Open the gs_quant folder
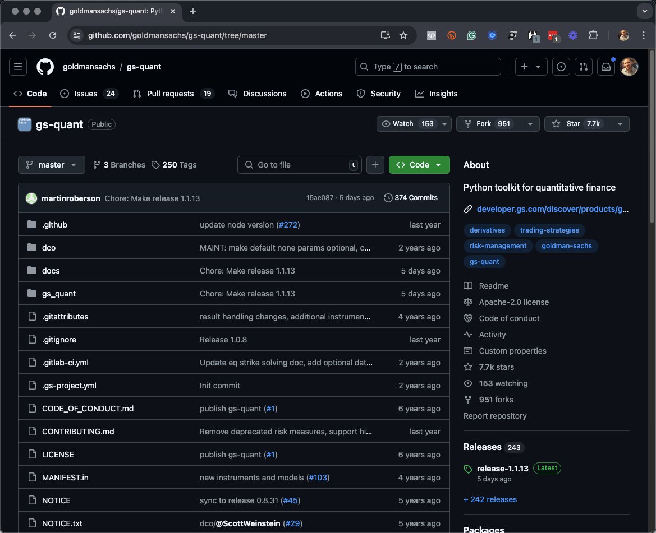The image size is (656, 533). click(x=58, y=294)
